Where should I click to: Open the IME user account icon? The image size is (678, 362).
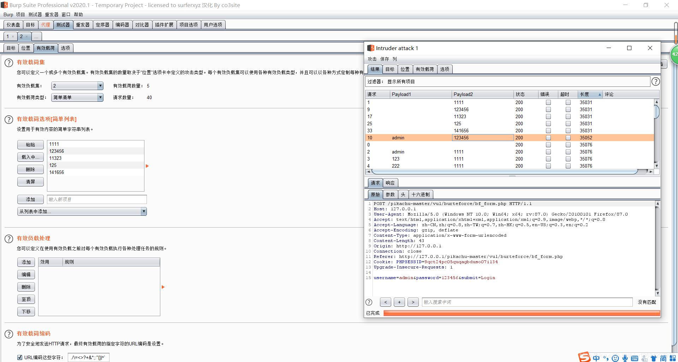(x=644, y=358)
